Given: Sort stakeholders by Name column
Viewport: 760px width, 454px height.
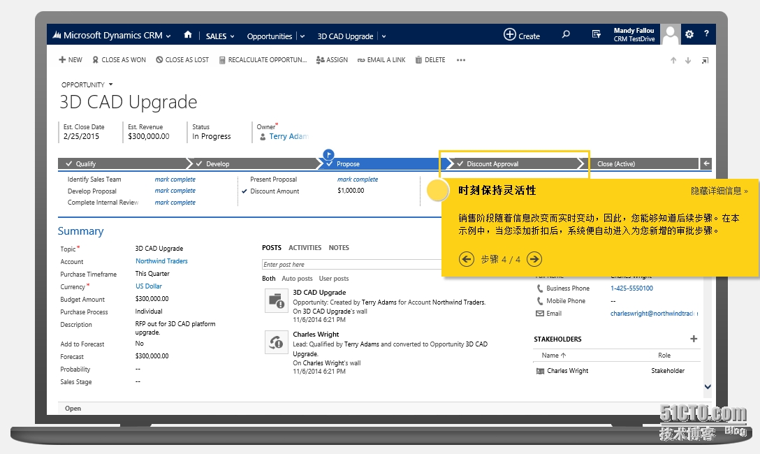Looking at the screenshot, I should coord(553,355).
